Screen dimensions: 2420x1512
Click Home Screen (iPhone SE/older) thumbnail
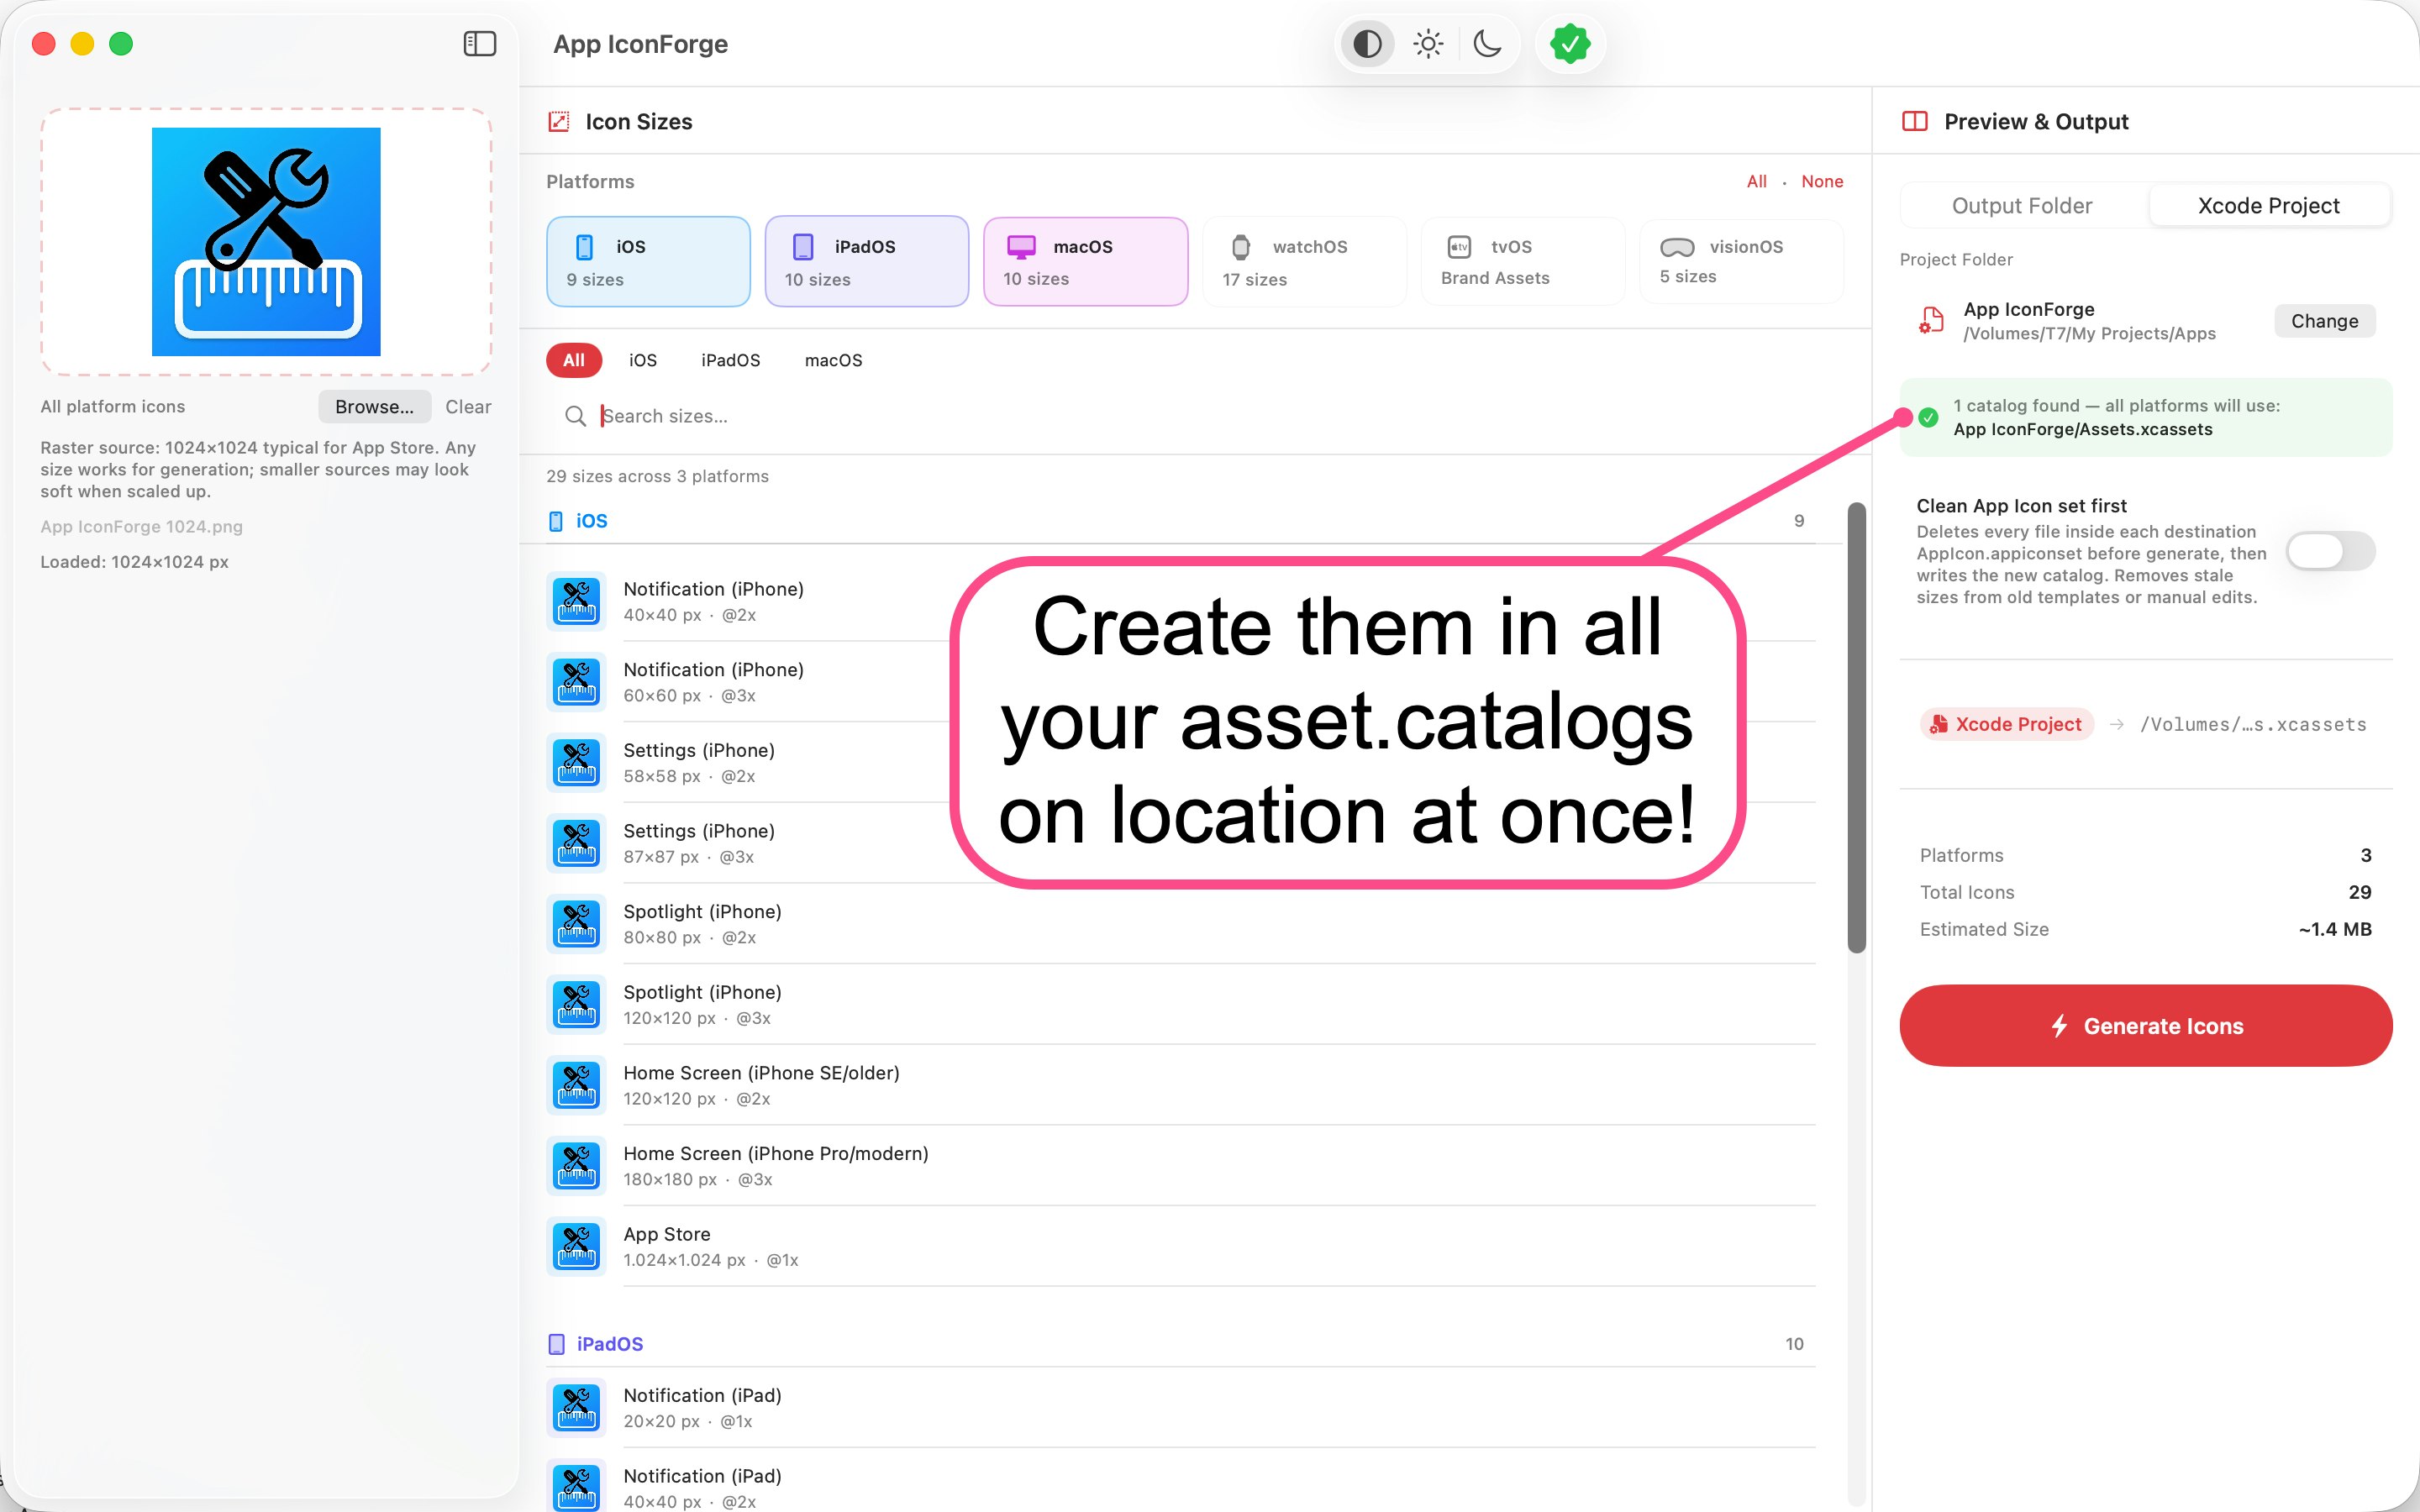click(x=577, y=1085)
